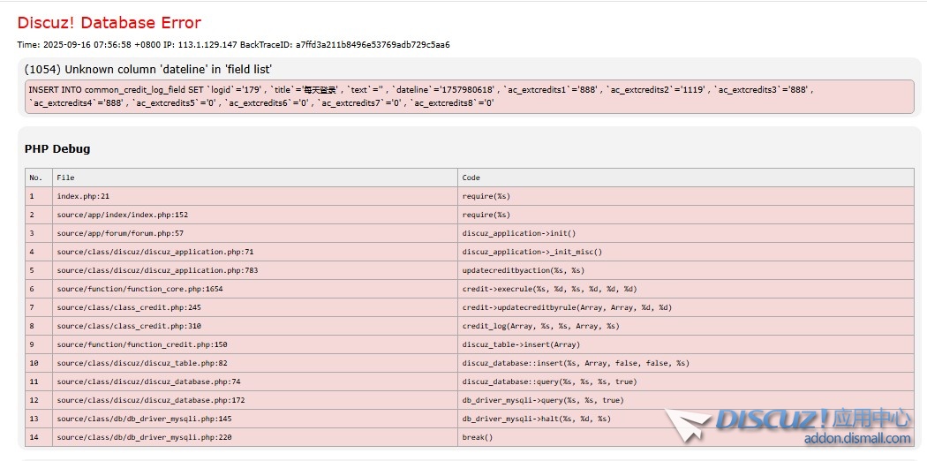Click the updatecreditbyaction(%s, %s) code cell
This screenshot has width=927, height=461.
coord(523,270)
